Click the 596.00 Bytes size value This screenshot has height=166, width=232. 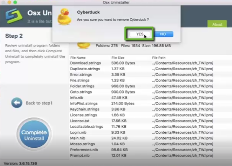pos(123,63)
